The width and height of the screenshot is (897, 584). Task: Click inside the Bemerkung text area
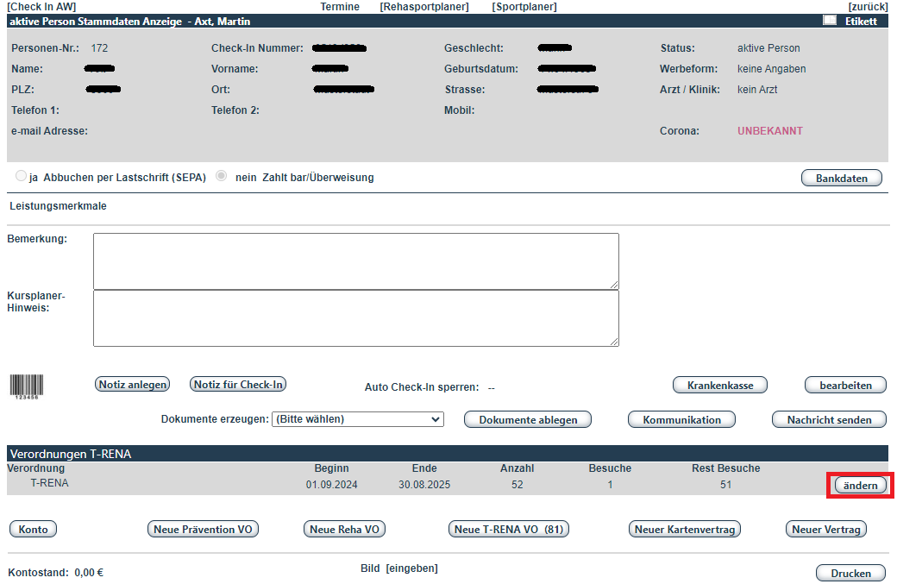coord(355,261)
